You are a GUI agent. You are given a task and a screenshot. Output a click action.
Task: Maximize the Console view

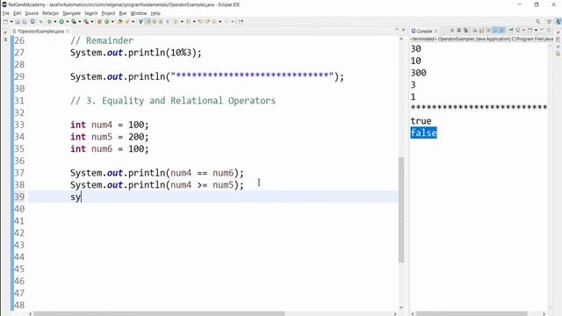click(549, 30)
